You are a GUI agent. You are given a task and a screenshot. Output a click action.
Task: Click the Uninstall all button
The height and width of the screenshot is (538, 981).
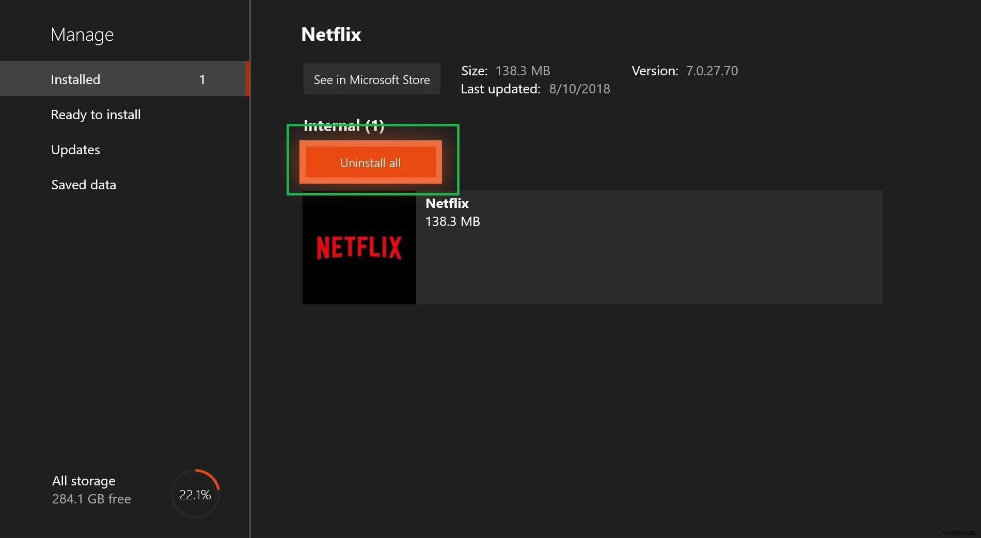[370, 162]
